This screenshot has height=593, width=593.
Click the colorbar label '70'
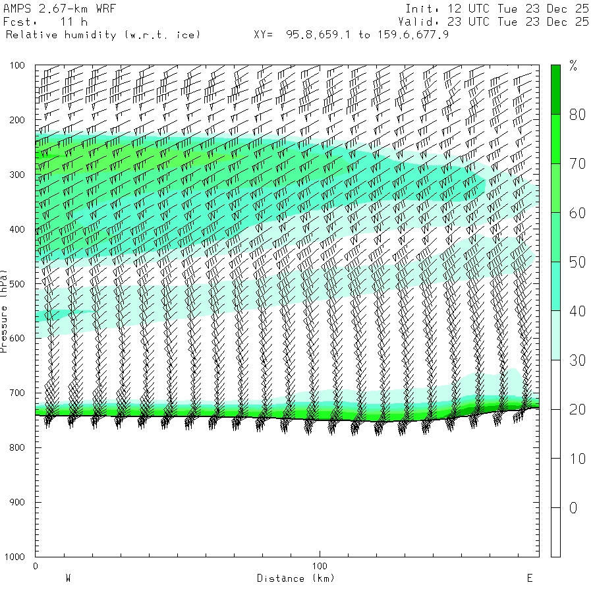coord(577,164)
